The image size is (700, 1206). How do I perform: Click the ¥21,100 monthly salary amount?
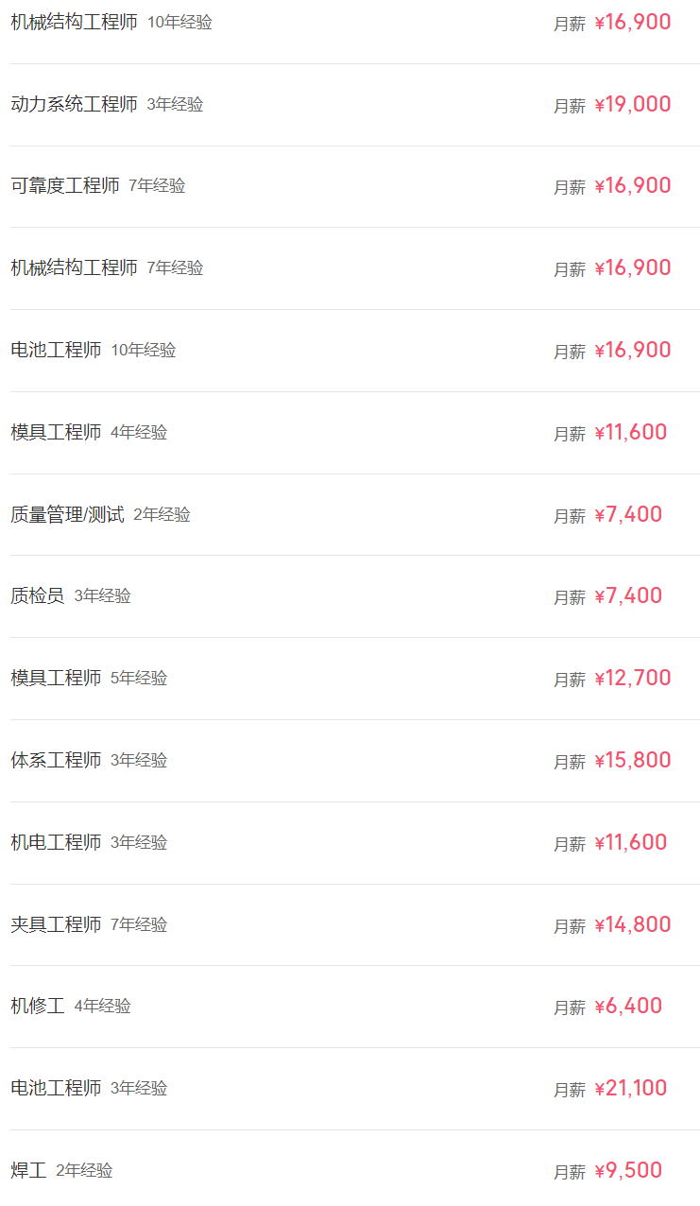(x=631, y=1089)
